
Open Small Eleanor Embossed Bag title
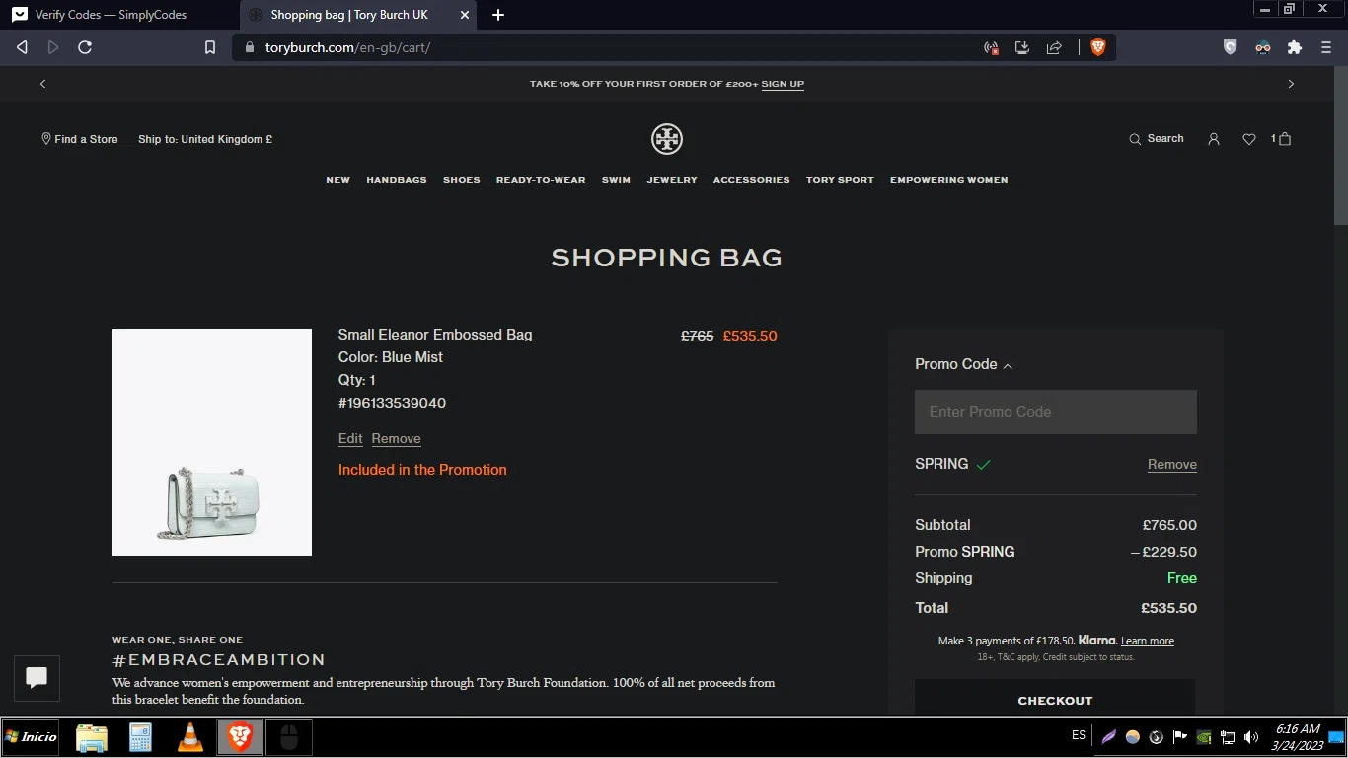(435, 335)
